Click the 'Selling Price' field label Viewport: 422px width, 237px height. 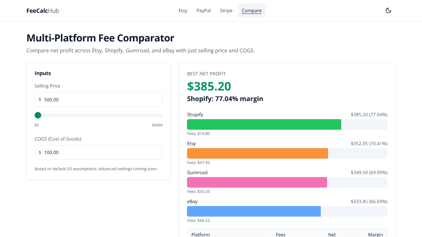click(x=47, y=86)
